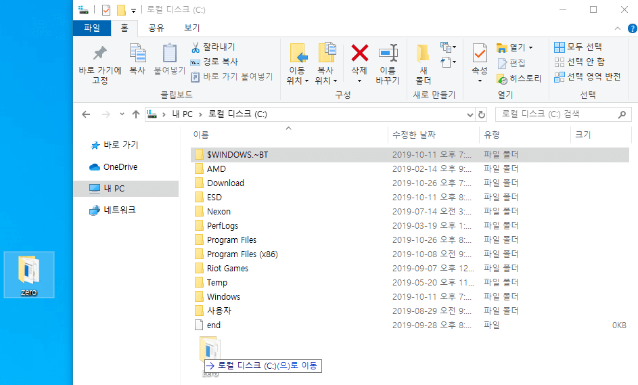Click the new folder quick access toolbar icon
Image resolution: width=638 pixels, height=385 pixels.
121,9
